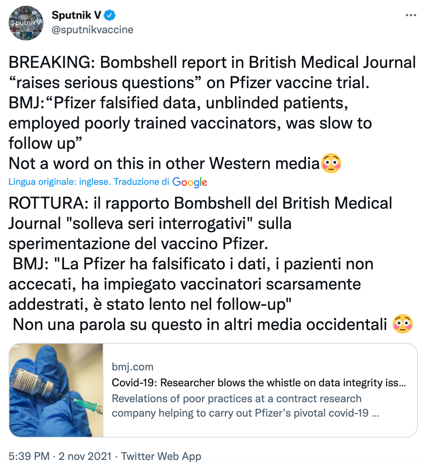This screenshot has width=428, height=465.
Task: Click the bmj.com domain in the card
Action: click(x=133, y=367)
